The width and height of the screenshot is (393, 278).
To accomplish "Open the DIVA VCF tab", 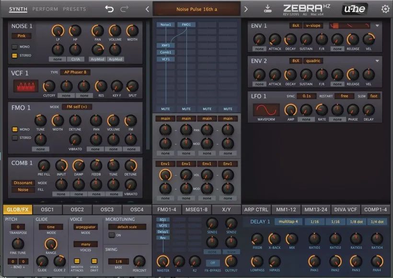I will pos(346,210).
